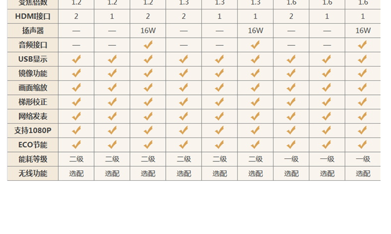Select the USB显示 checkmark in the first column
The image size is (391, 234).
click(76, 59)
